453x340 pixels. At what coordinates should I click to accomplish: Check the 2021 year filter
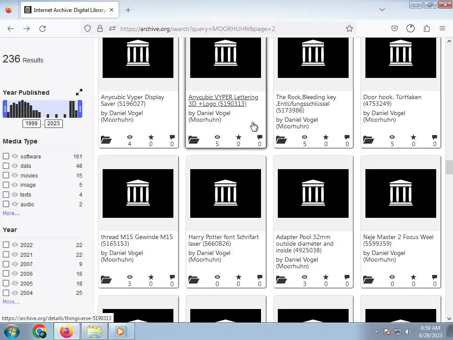click(6, 255)
